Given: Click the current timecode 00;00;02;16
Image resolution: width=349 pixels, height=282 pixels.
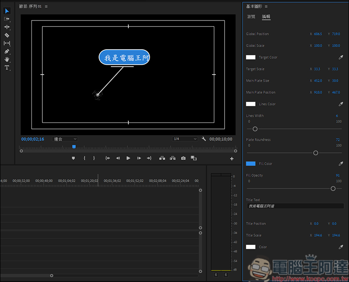Looking at the screenshot, I should (33, 139).
